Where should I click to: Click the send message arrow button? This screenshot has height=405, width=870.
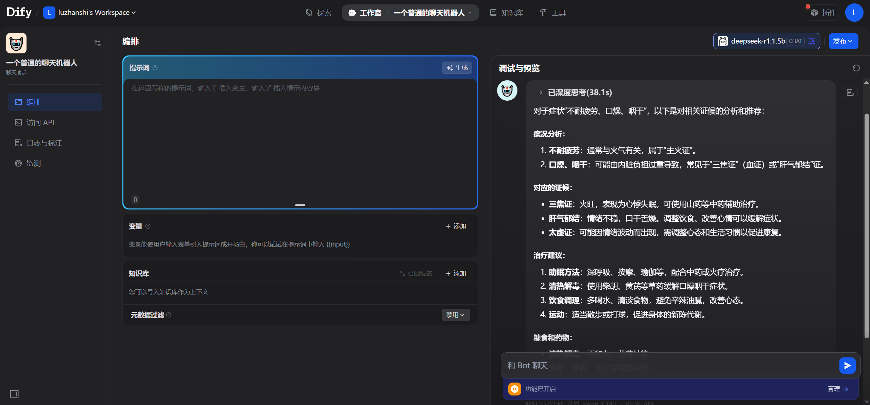[x=847, y=366]
